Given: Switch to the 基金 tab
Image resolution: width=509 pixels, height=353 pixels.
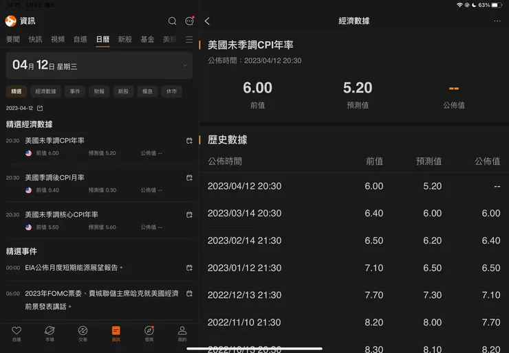Looking at the screenshot, I should pos(147,40).
